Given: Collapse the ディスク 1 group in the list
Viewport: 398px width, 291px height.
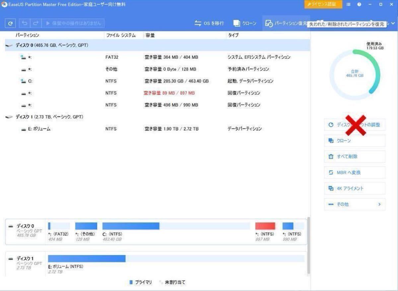Looking at the screenshot, I should [x=9, y=117].
